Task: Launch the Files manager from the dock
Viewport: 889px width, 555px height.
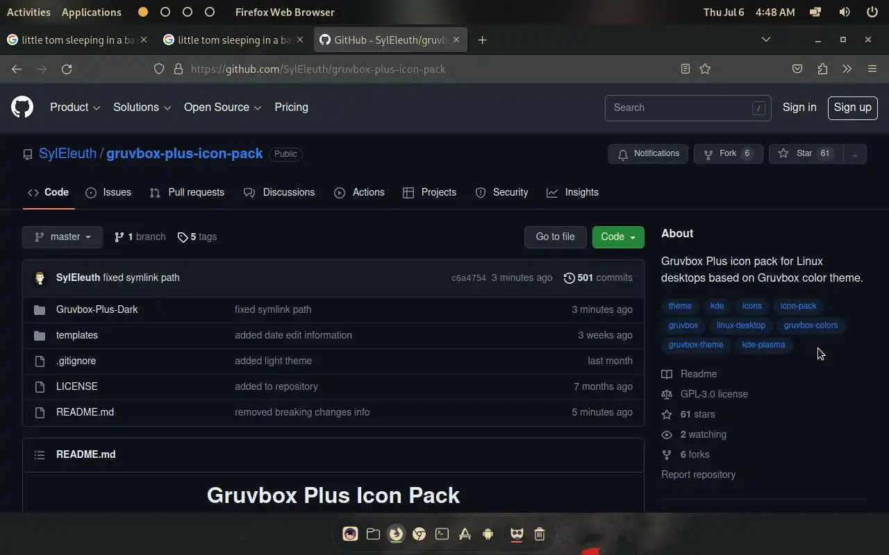Action: point(373,533)
